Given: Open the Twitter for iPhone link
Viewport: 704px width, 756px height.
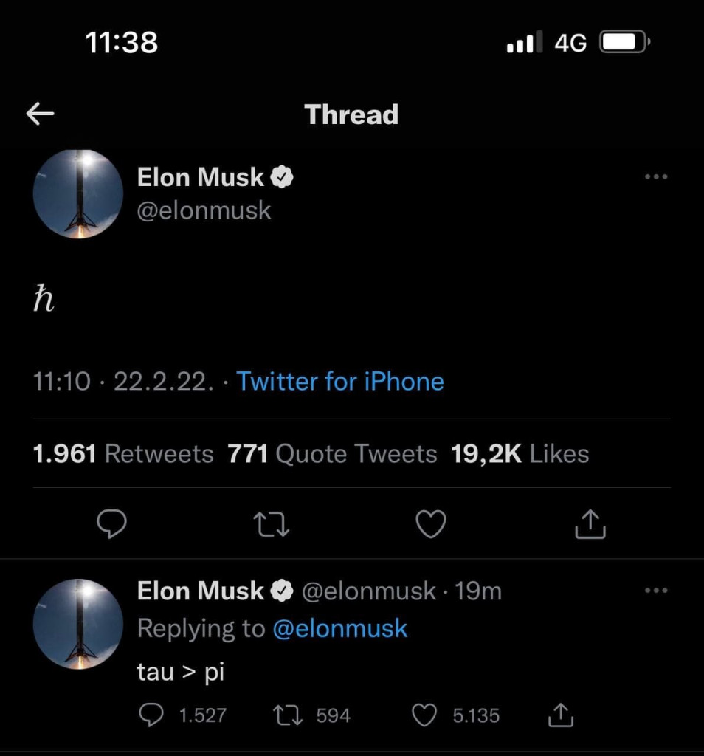Looking at the screenshot, I should (340, 382).
